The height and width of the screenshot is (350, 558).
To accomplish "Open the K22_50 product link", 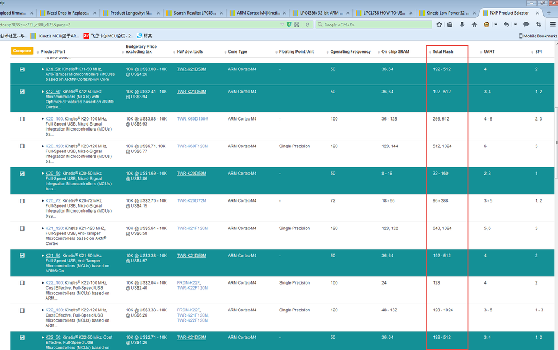I will pos(53,338).
